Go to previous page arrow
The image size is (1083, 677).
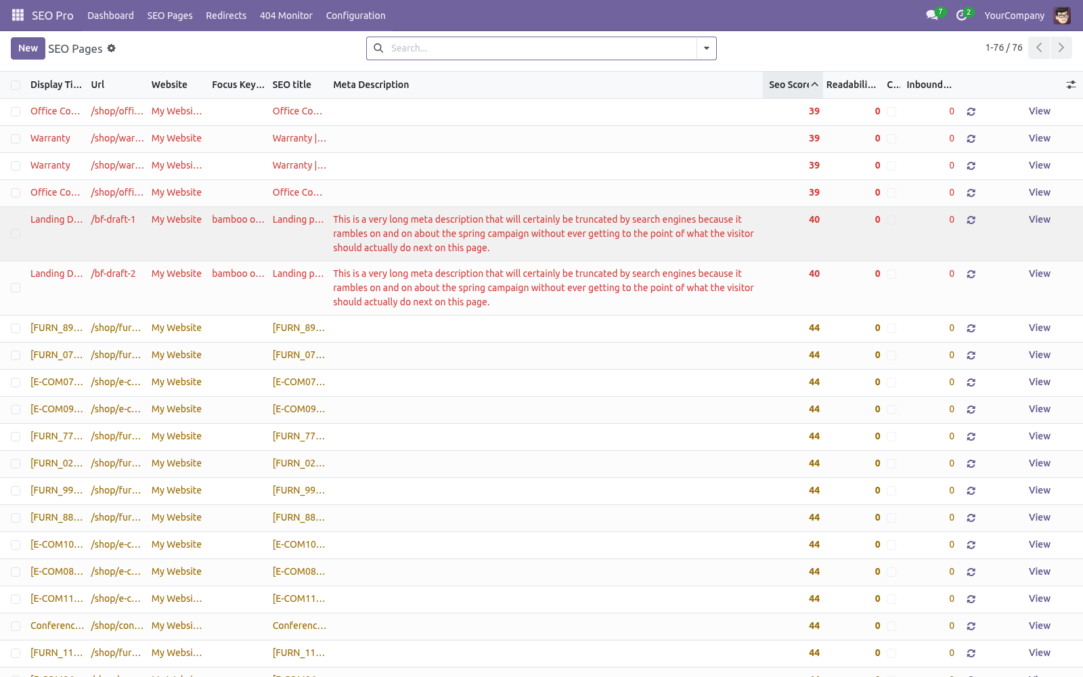(x=1039, y=47)
